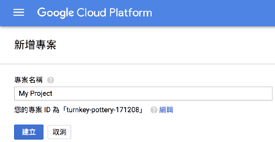This screenshot has height=142, width=275.
Task: Click help icon beside 專案名稱 label
Action: (x=51, y=80)
